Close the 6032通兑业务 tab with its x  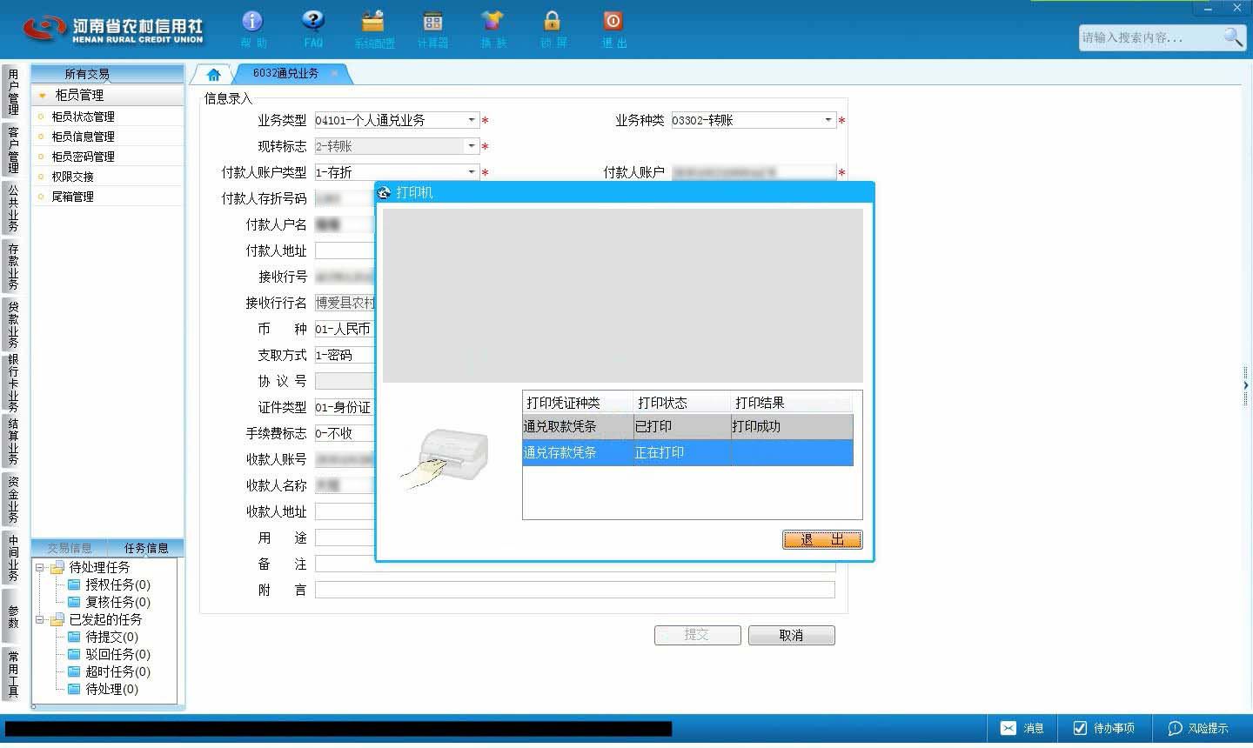pos(335,74)
